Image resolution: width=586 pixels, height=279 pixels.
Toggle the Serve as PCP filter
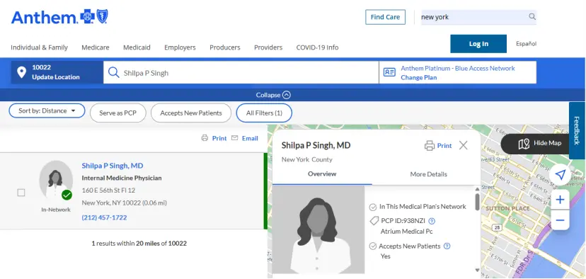pyautogui.click(x=118, y=113)
